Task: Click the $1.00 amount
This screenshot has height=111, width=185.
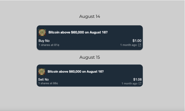Action: click(x=137, y=41)
